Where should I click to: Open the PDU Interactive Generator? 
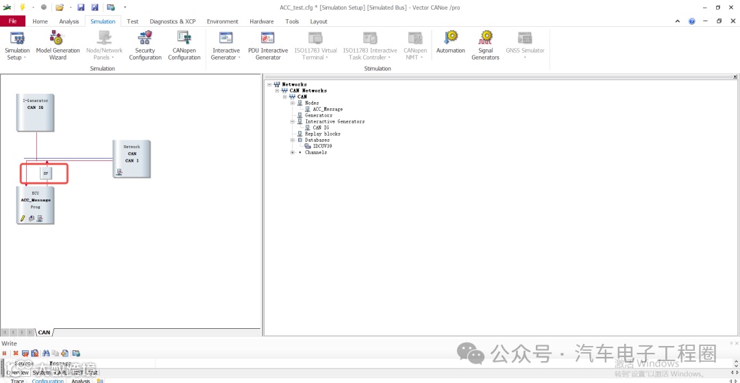pos(268,46)
